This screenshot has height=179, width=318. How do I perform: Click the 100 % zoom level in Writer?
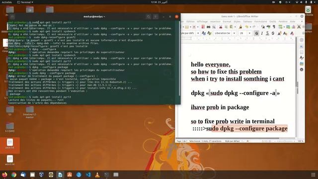(x=300, y=141)
